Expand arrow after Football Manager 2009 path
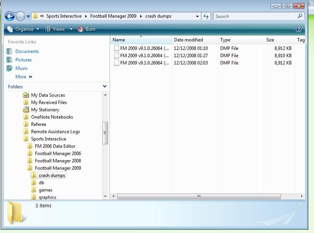Image resolution: width=314 pixels, height=233 pixels. [141, 16]
